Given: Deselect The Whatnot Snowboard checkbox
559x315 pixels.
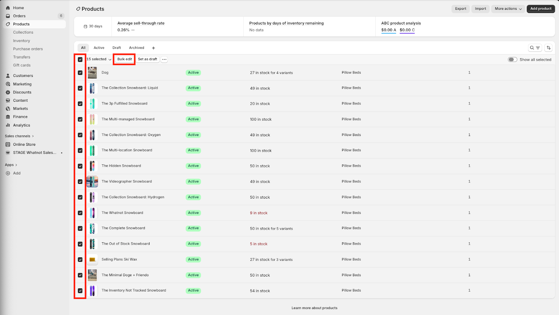Looking at the screenshot, I should pos(80,213).
